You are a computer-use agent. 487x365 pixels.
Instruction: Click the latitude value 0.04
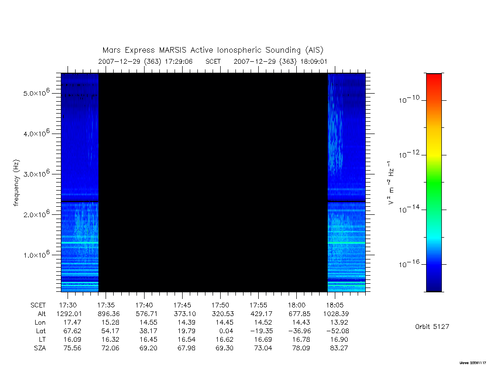click(226, 331)
